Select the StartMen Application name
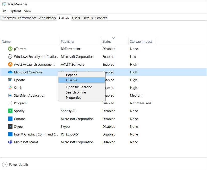The height and width of the screenshot is (170, 207). click(30, 95)
